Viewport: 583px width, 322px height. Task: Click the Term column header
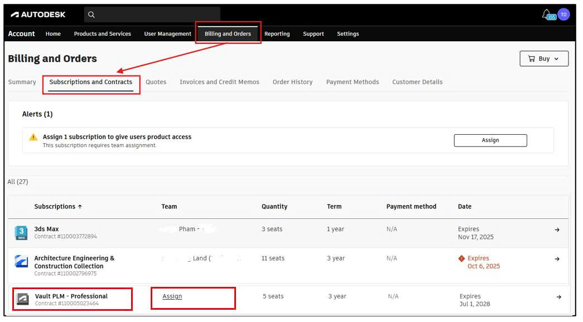334,207
